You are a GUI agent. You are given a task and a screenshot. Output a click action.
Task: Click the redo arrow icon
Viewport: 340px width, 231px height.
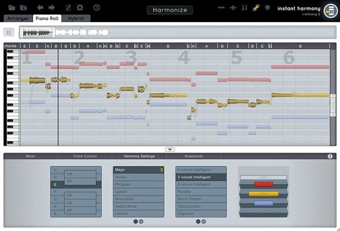51,8
